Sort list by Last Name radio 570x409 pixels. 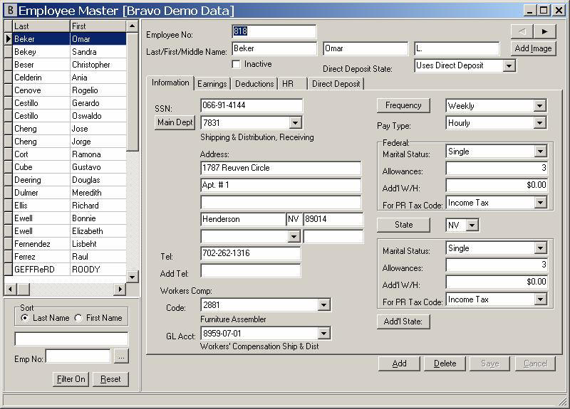(x=25, y=318)
